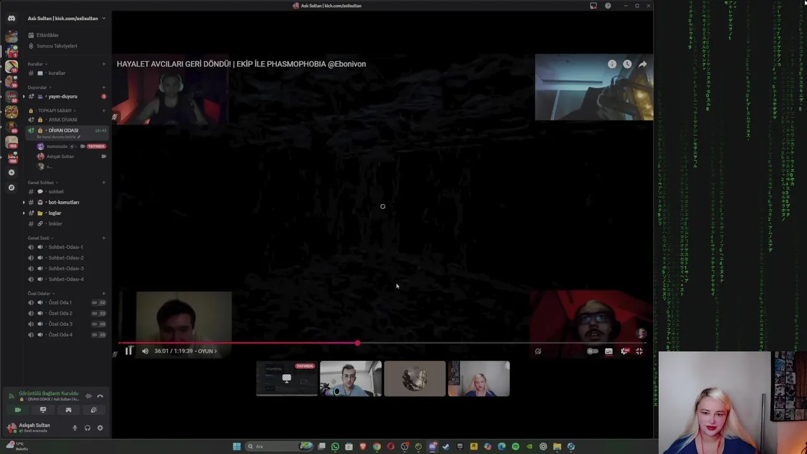Mute the microphone in user panel
The image size is (807, 454).
[74, 428]
